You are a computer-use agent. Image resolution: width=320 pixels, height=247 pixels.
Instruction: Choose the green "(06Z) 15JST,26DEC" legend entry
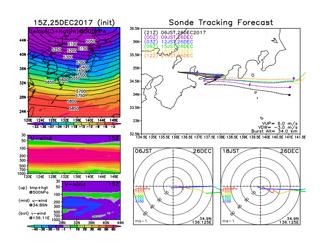tap(168, 46)
